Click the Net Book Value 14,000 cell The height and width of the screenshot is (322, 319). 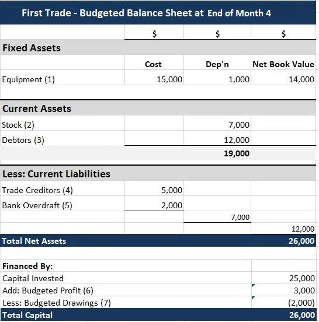coord(283,79)
